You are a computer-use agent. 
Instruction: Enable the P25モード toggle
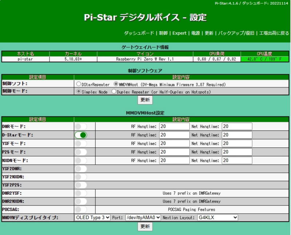pyautogui.click(x=81, y=152)
